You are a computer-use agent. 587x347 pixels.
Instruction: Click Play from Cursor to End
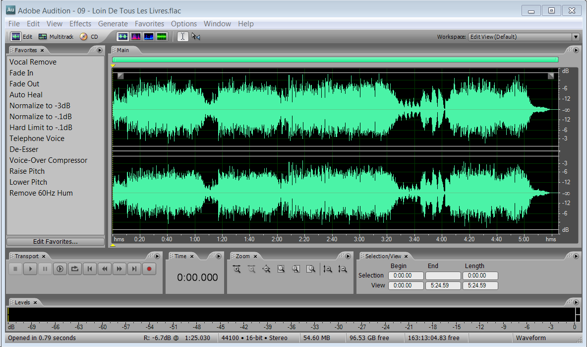pos(60,269)
